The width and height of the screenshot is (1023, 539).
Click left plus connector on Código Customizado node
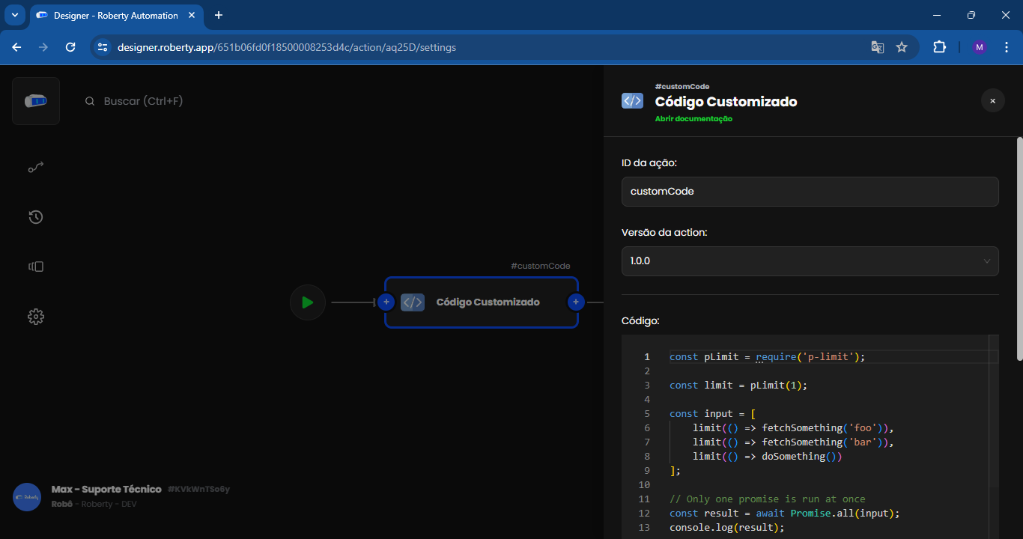[x=386, y=302]
